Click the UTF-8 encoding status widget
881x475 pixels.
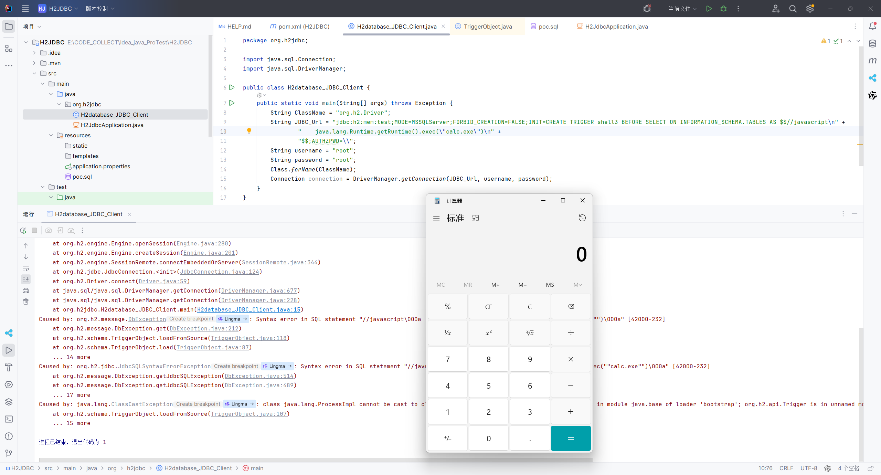tap(808, 468)
